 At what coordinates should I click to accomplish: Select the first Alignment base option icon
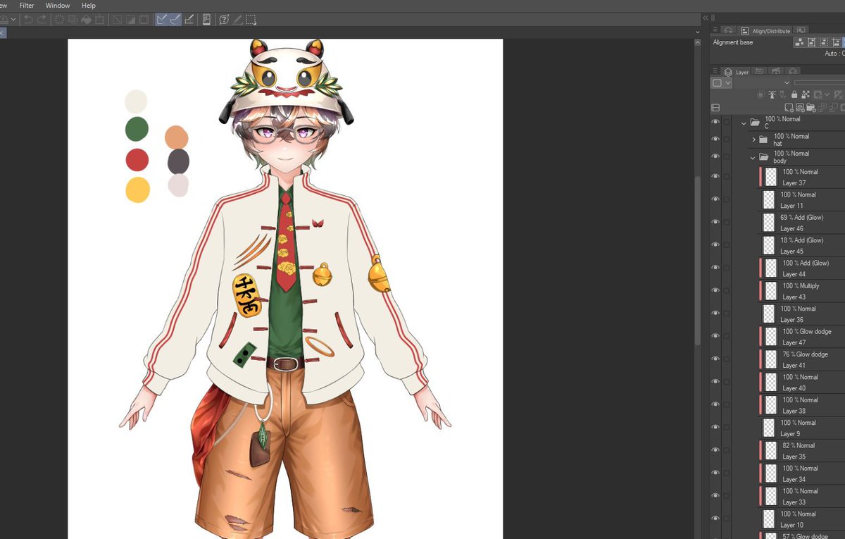click(799, 43)
